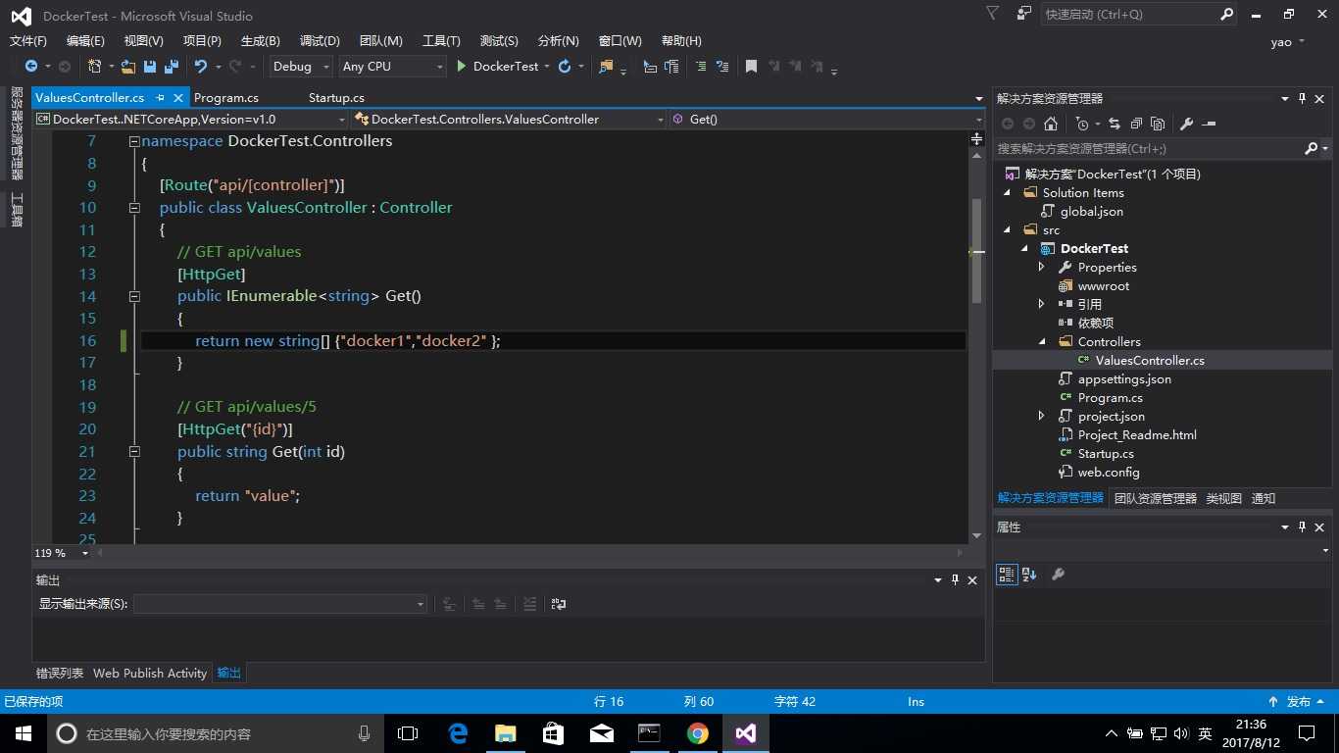Save the current file via the disk icon
The width and height of the screenshot is (1339, 753).
150,66
